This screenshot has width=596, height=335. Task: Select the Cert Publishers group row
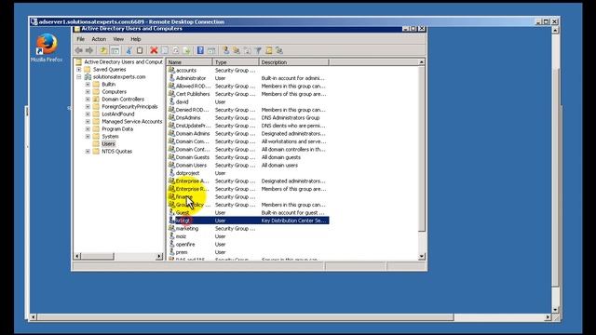[248, 94]
